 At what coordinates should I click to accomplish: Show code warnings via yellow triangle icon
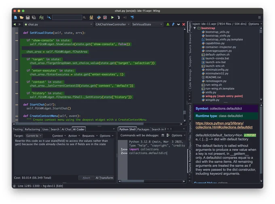[168, 24]
